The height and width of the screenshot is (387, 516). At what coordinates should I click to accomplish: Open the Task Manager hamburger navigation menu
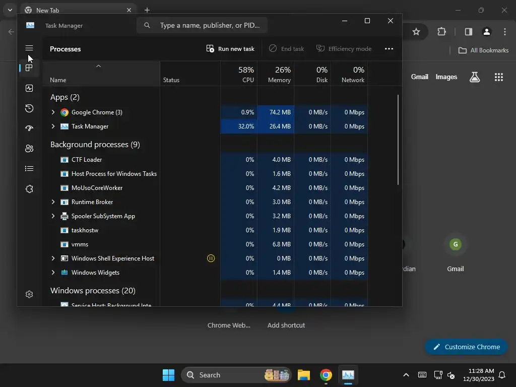[29, 48]
